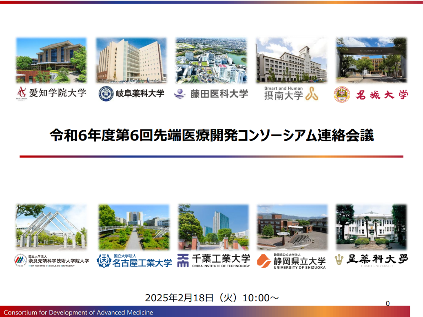
Task: Click the Hoshi University gold emblem
Action: coord(339,260)
